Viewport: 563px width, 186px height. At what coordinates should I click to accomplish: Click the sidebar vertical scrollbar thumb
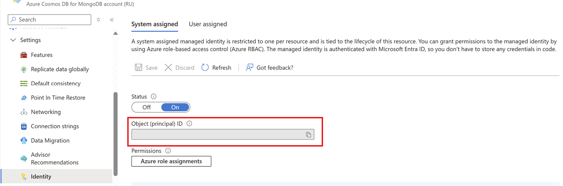pyautogui.click(x=115, y=134)
